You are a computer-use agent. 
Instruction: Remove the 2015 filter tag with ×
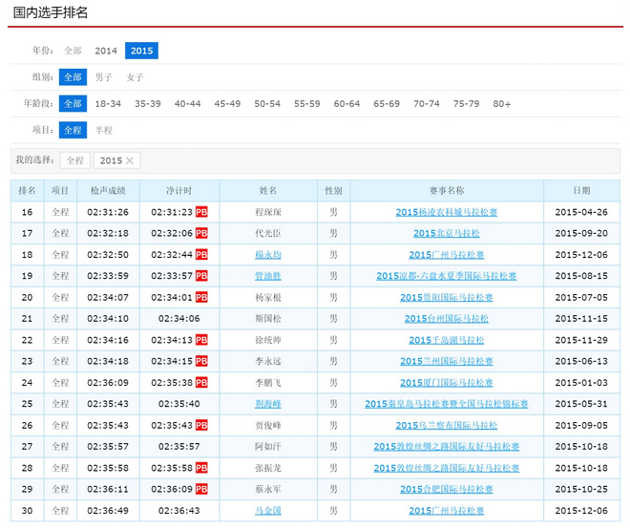130,160
